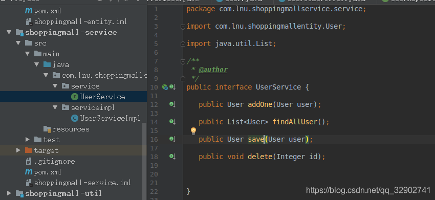Screen dimensions: 435x200
Task: Collapse the serviceimpl package node
Action: pyautogui.click(x=55, y=107)
